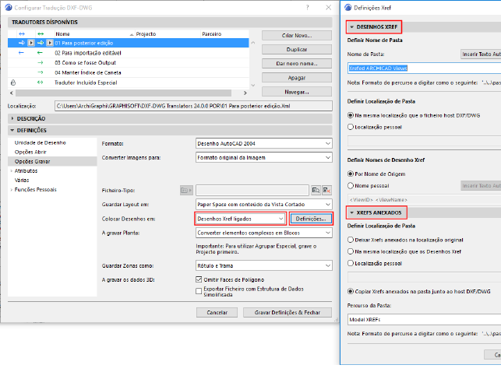Viewport: 501px width, 379px height.
Task: Click Dar novo nome button
Action: [297, 64]
